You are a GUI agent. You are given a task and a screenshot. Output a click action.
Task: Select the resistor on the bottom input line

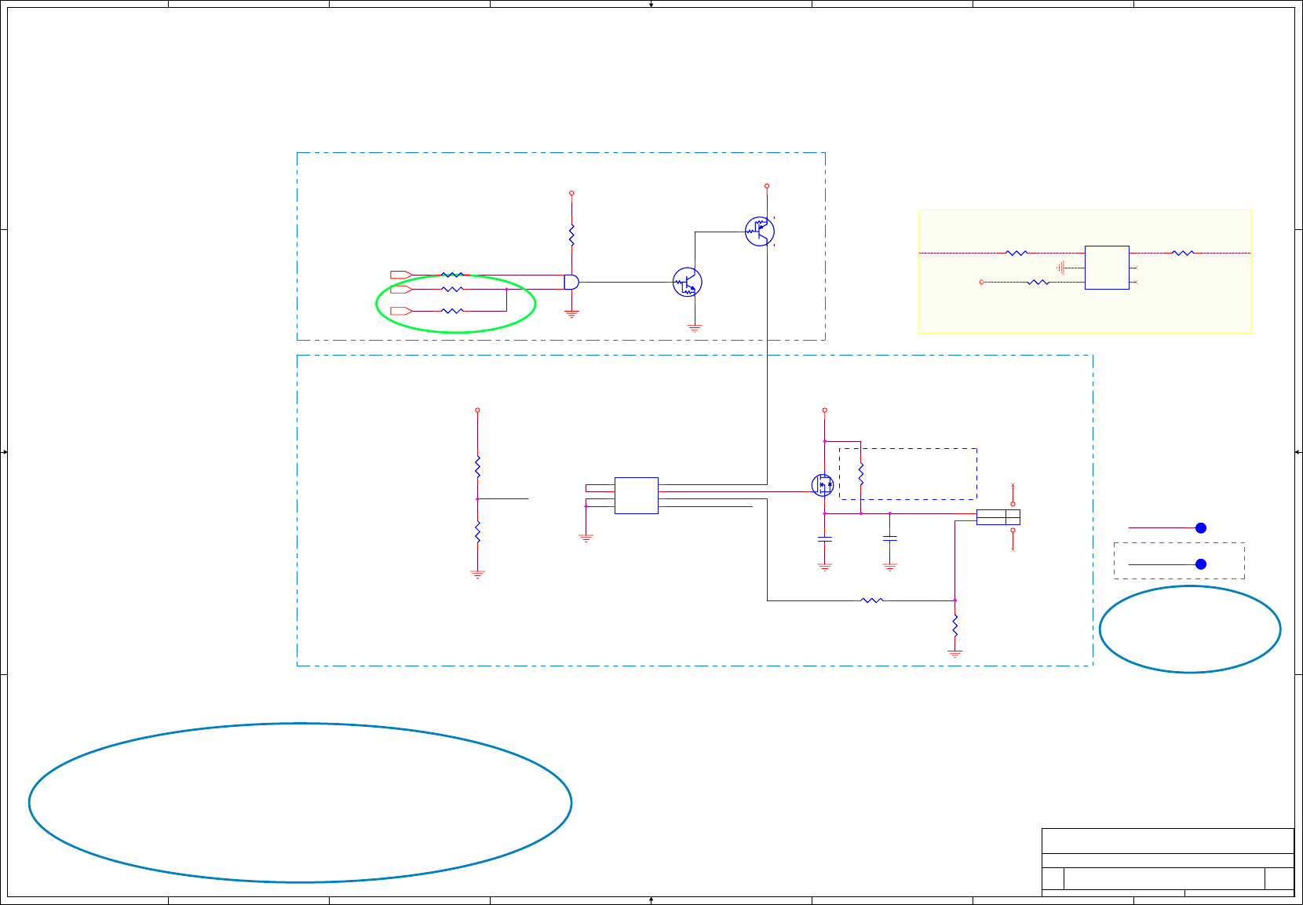pos(452,311)
